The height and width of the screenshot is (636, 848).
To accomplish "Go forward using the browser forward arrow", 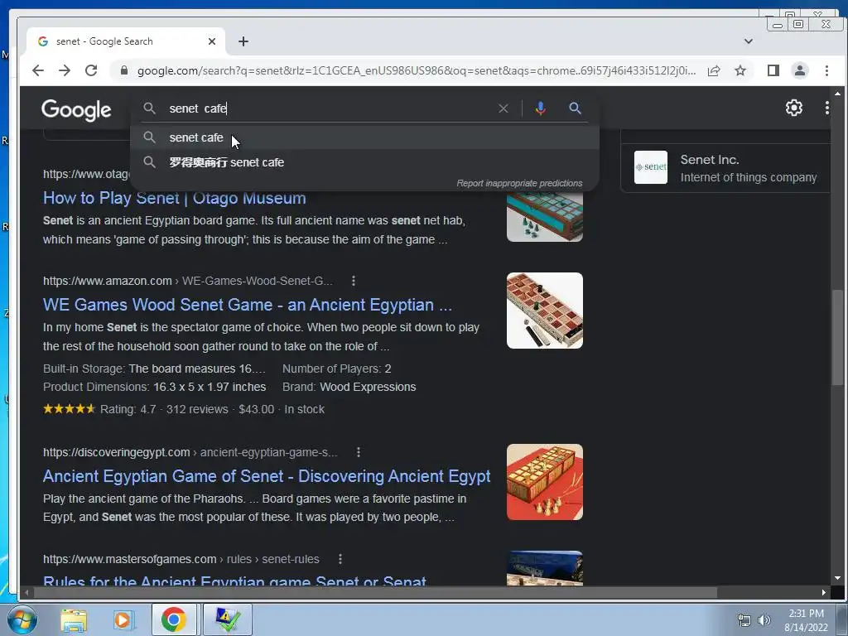I will coord(65,70).
